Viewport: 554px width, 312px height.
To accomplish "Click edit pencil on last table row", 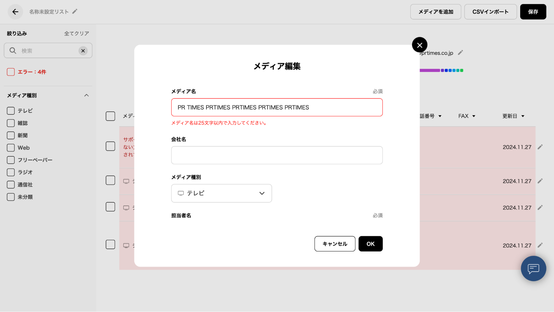I will [540, 245].
